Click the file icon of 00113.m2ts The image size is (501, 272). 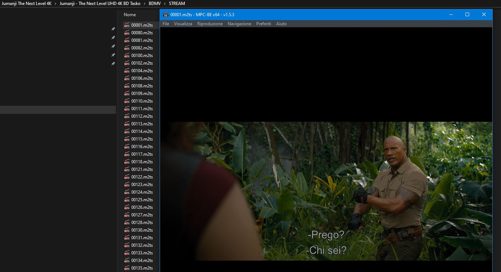(x=127, y=124)
